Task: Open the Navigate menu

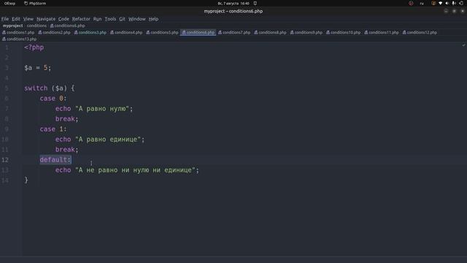Action: [x=46, y=19]
